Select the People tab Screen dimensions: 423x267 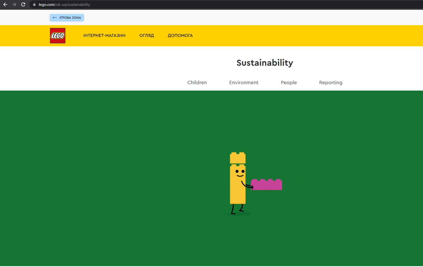(289, 82)
